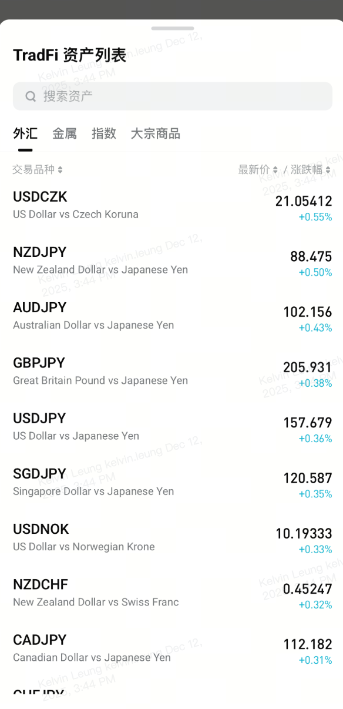Stay on the 外汇 tab

coord(25,133)
